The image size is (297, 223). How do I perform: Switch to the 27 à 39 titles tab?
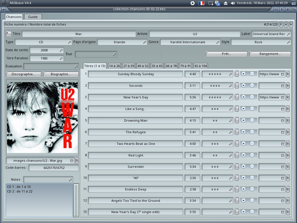click(x=128, y=66)
